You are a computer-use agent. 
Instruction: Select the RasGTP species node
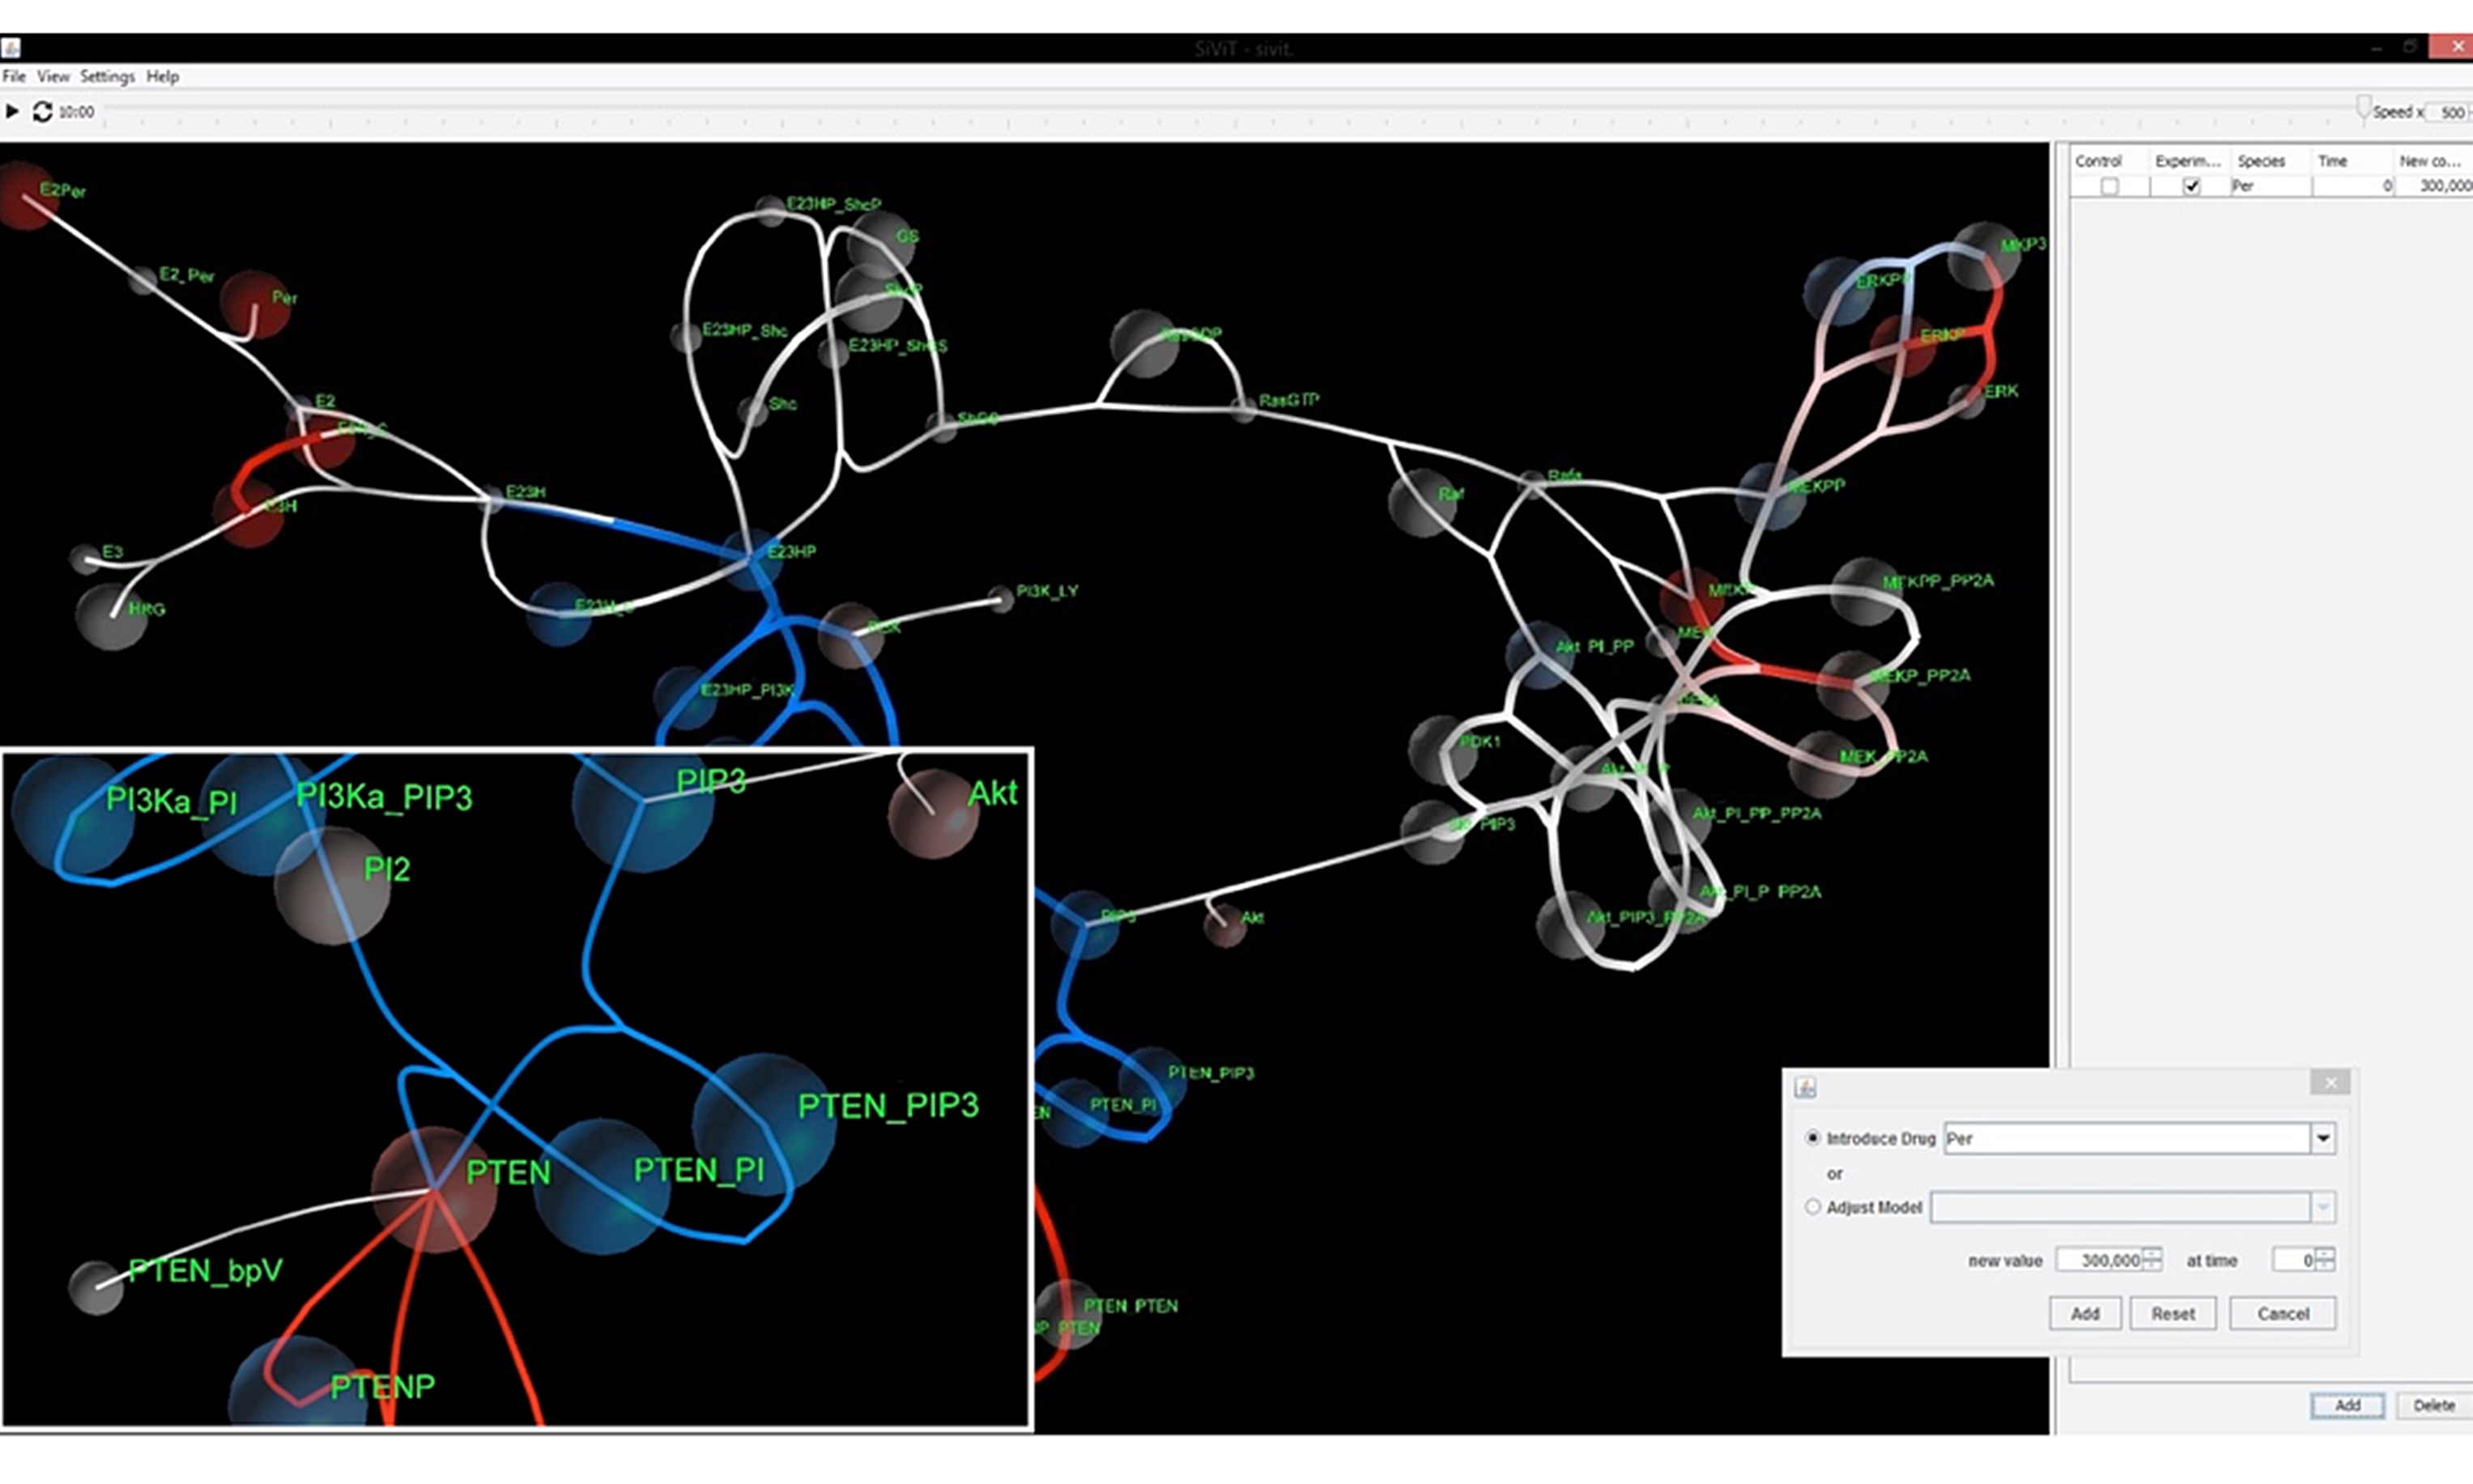(x=1243, y=407)
